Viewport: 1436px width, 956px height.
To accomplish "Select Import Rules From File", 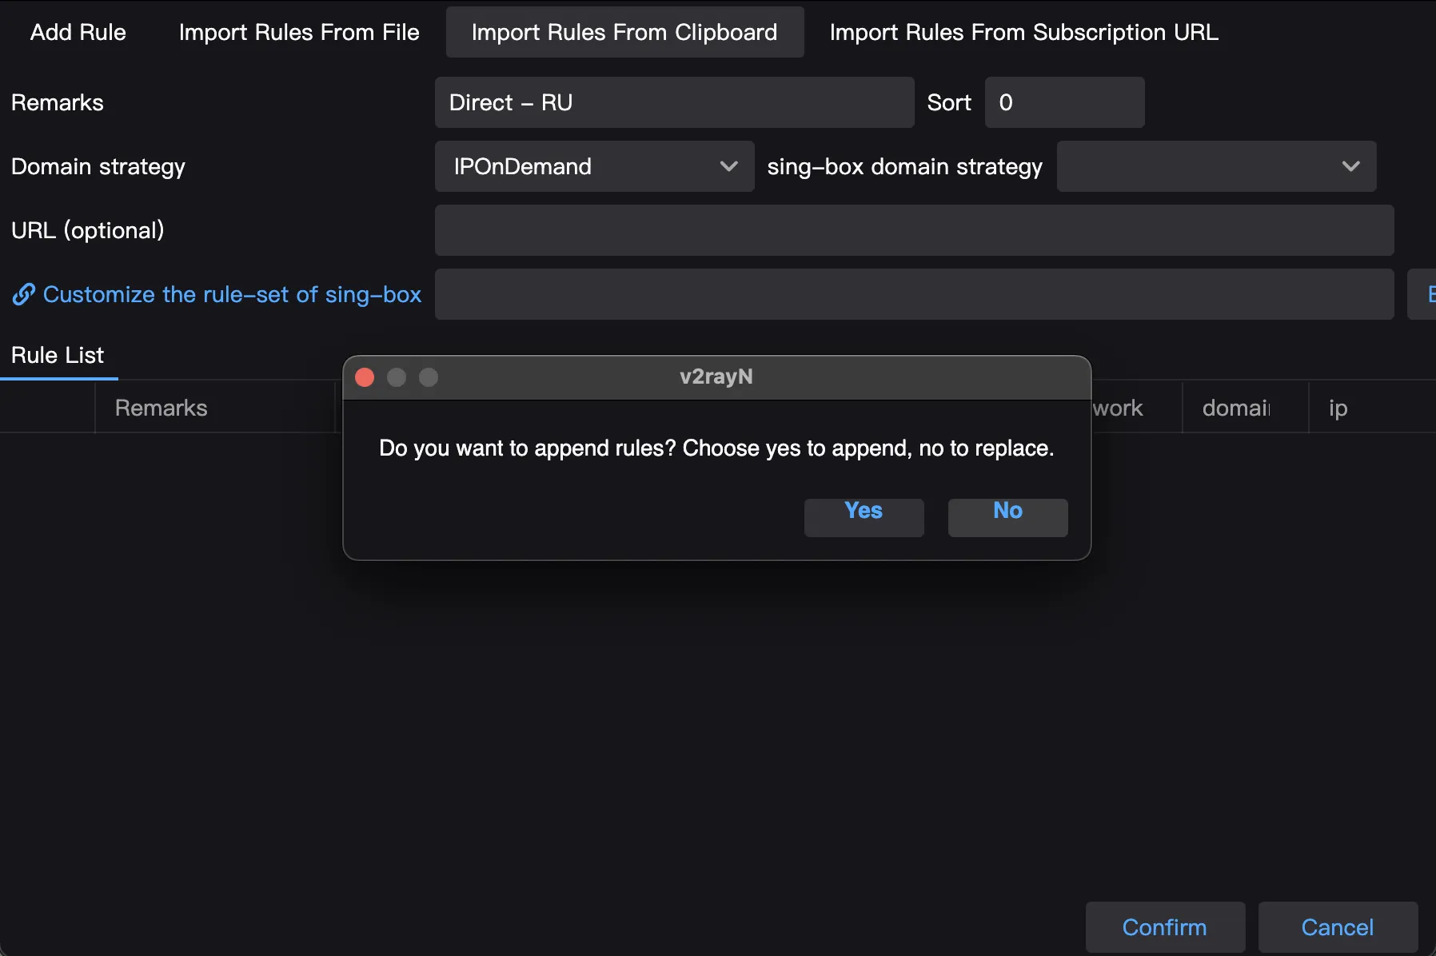I will click(x=299, y=32).
